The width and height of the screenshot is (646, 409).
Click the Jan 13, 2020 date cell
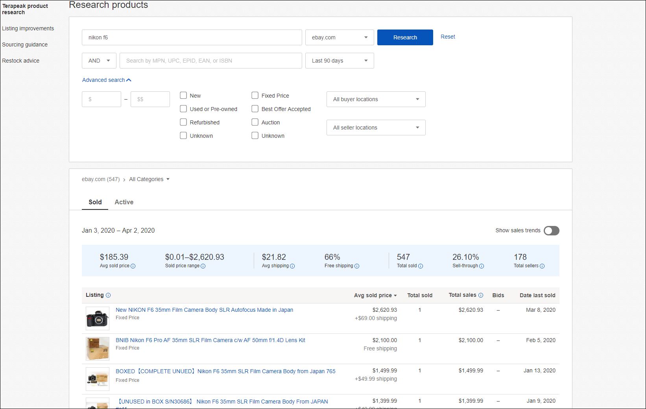tap(539, 370)
